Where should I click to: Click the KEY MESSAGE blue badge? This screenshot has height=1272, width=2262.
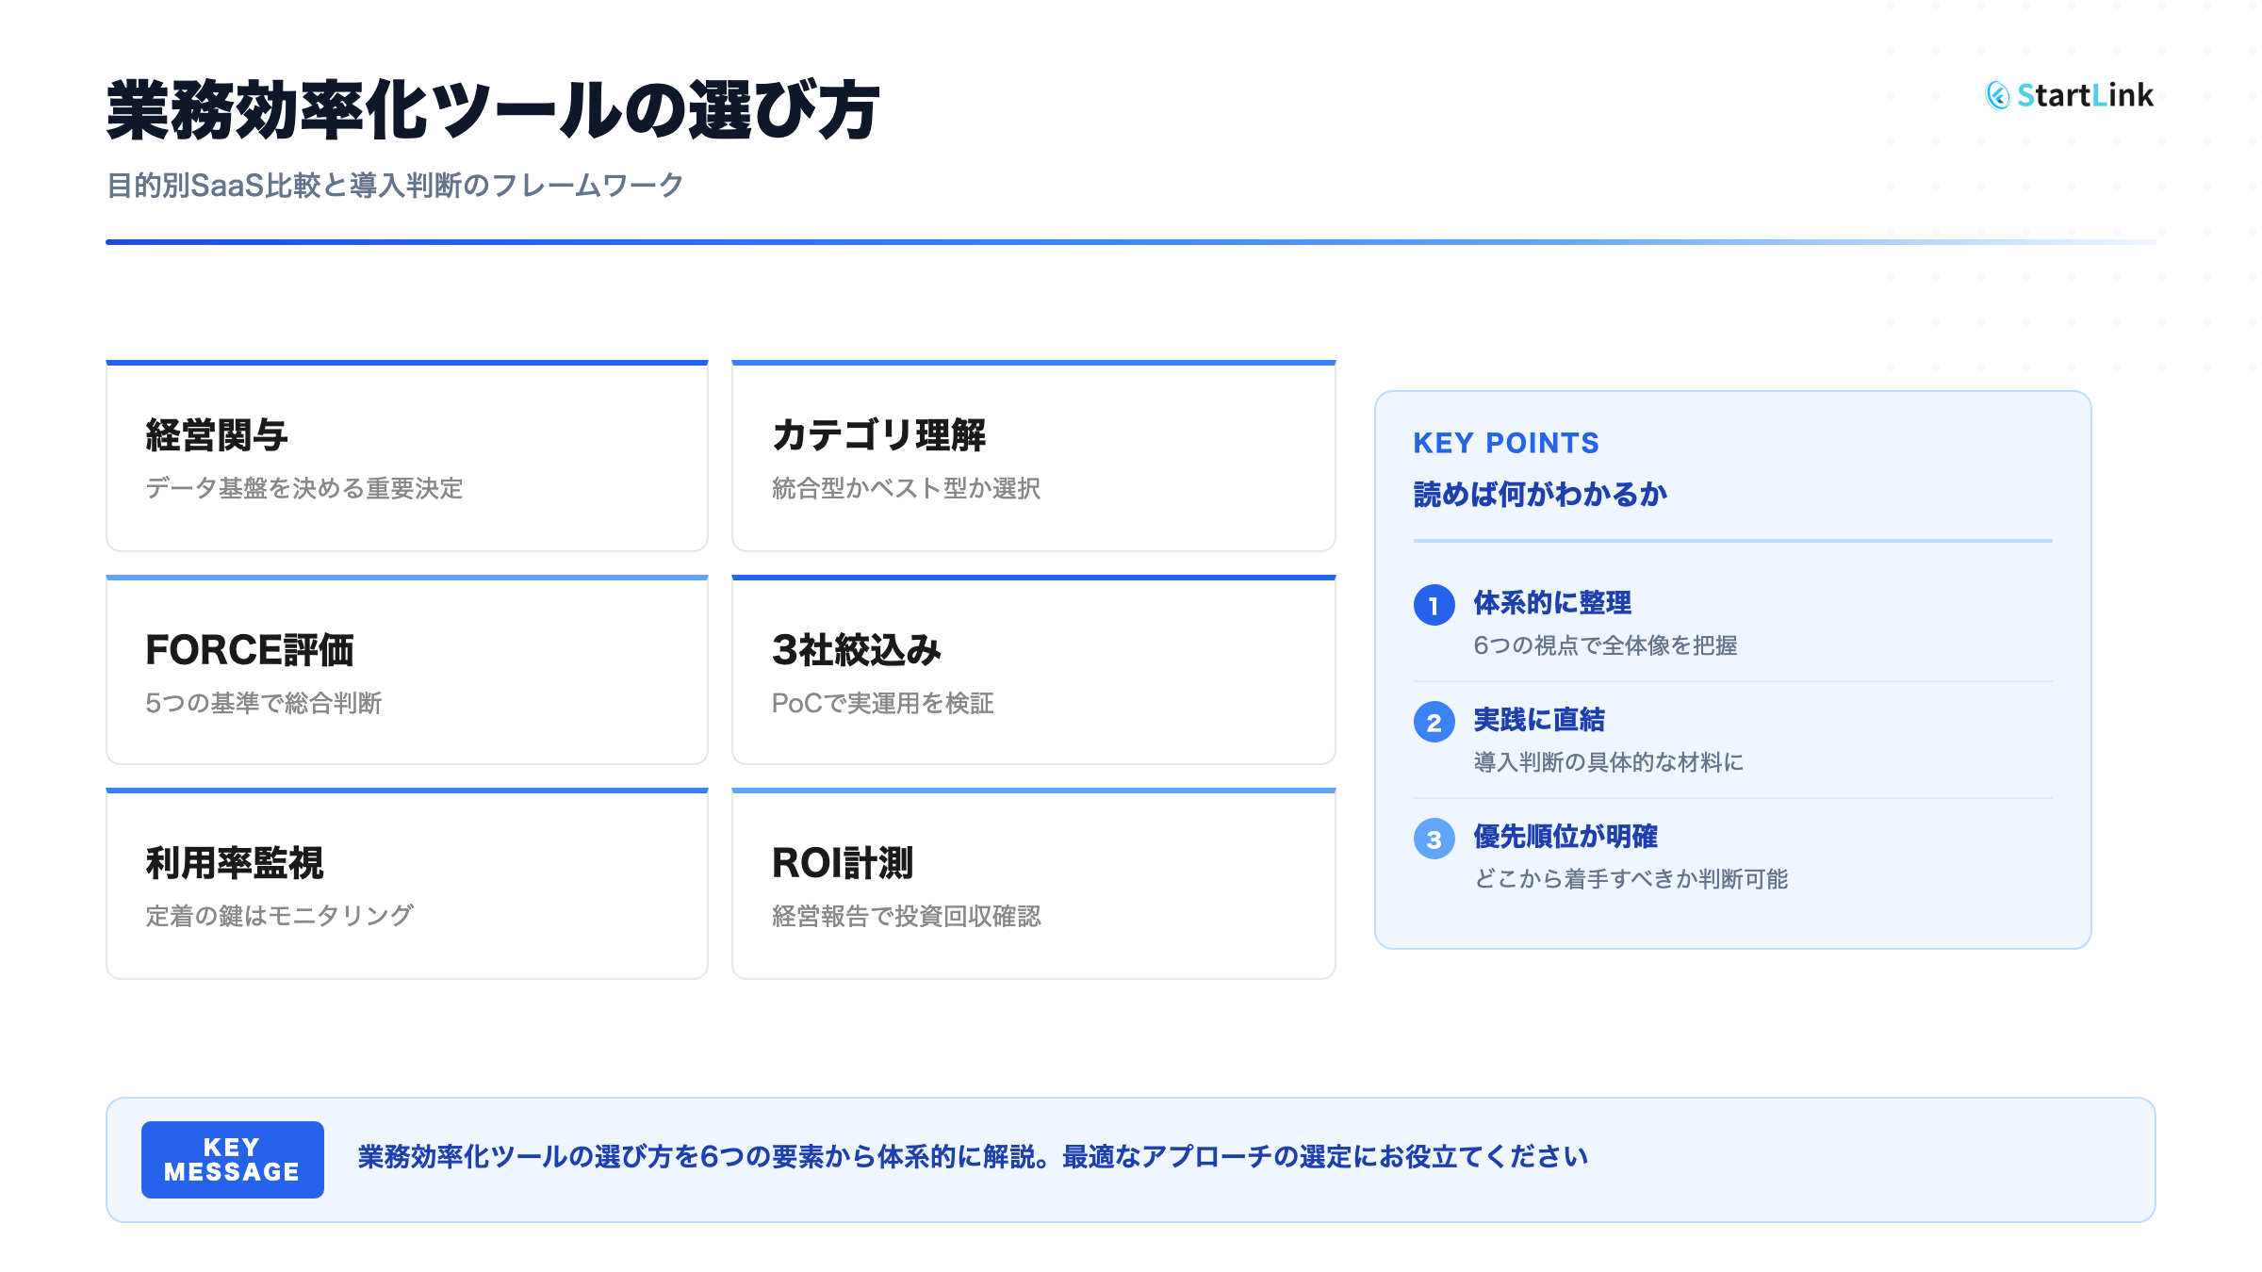pyautogui.click(x=232, y=1159)
